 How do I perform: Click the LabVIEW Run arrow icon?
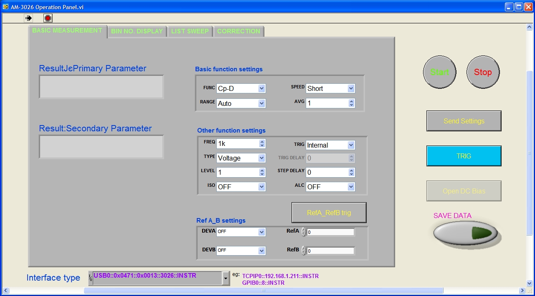(x=28, y=18)
